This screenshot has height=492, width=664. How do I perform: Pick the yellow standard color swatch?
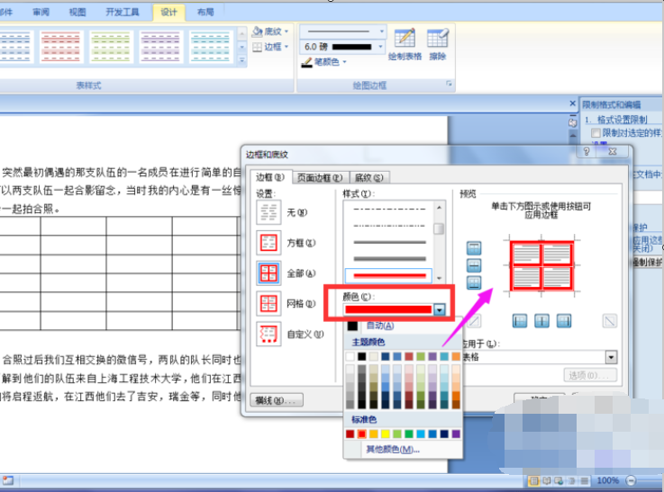[x=385, y=434]
